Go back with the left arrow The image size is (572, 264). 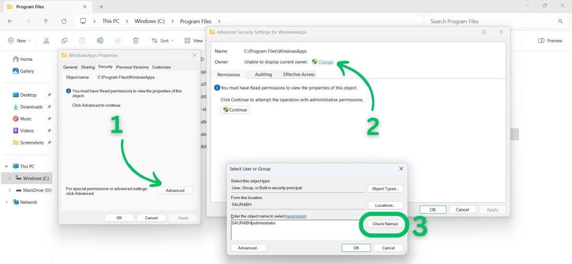pyautogui.click(x=10, y=21)
